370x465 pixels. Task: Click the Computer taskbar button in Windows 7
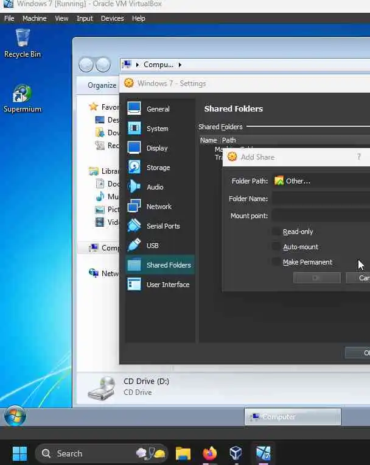pos(293,417)
